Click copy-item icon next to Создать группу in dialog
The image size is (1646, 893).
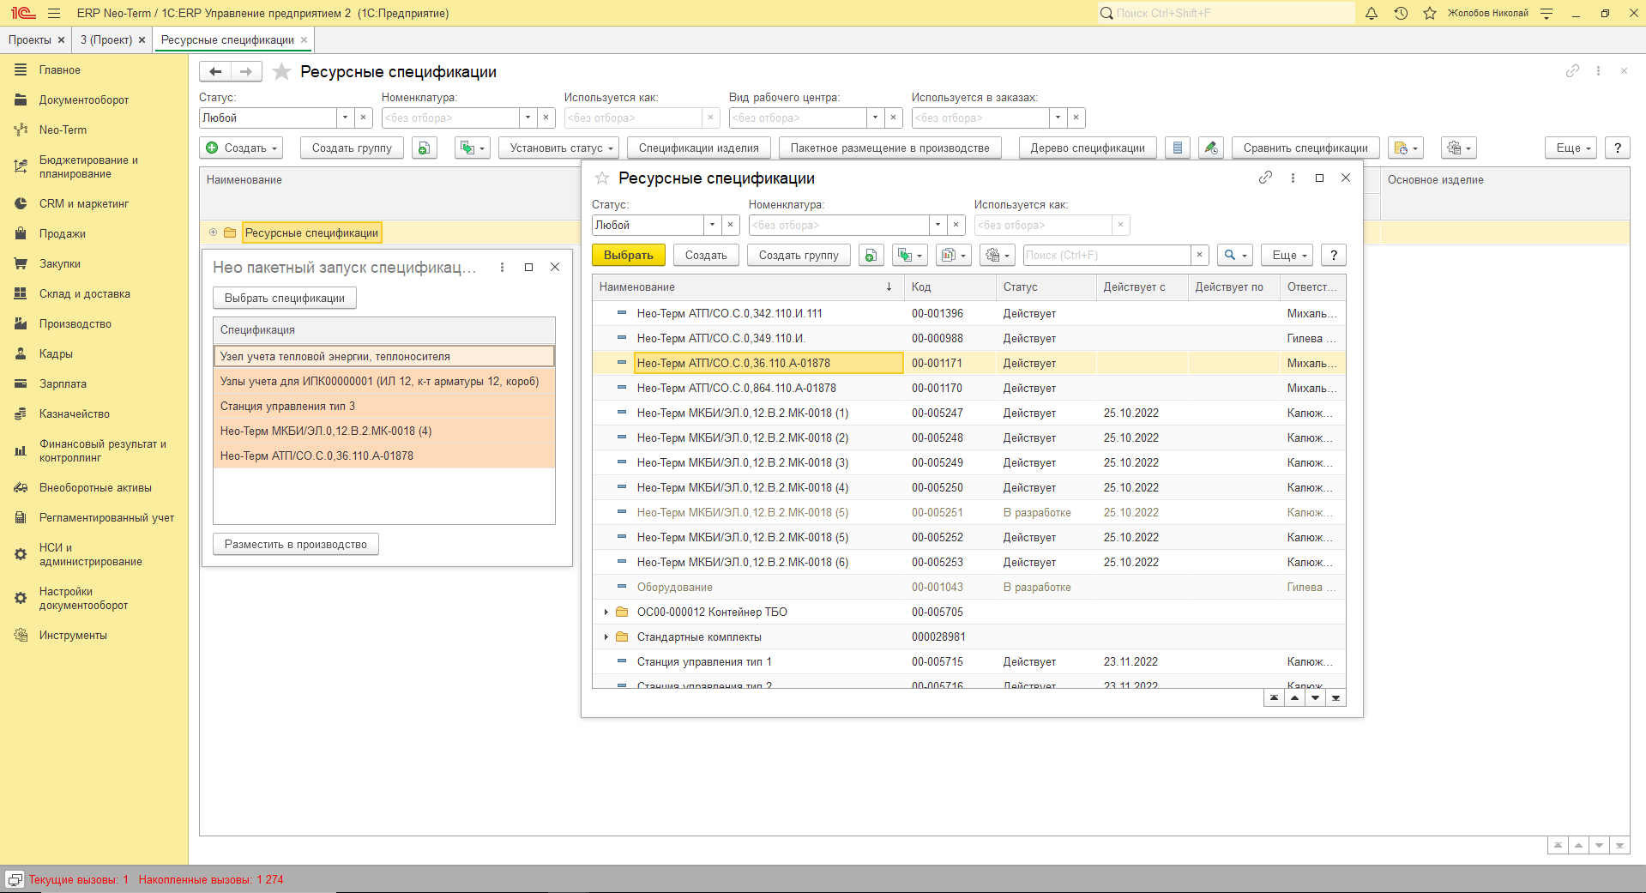pos(871,255)
